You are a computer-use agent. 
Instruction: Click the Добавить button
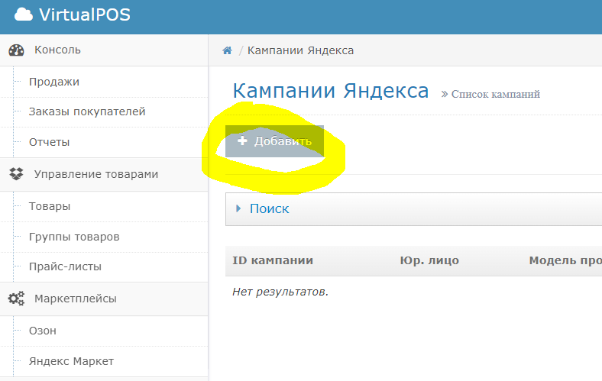[274, 141]
